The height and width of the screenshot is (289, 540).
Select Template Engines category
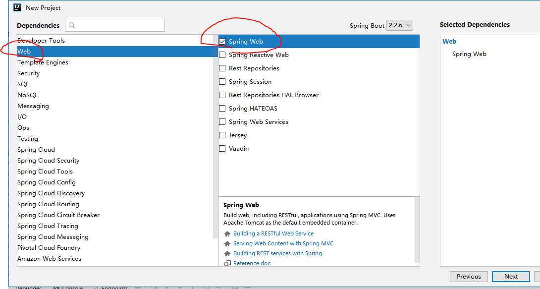pos(115,62)
